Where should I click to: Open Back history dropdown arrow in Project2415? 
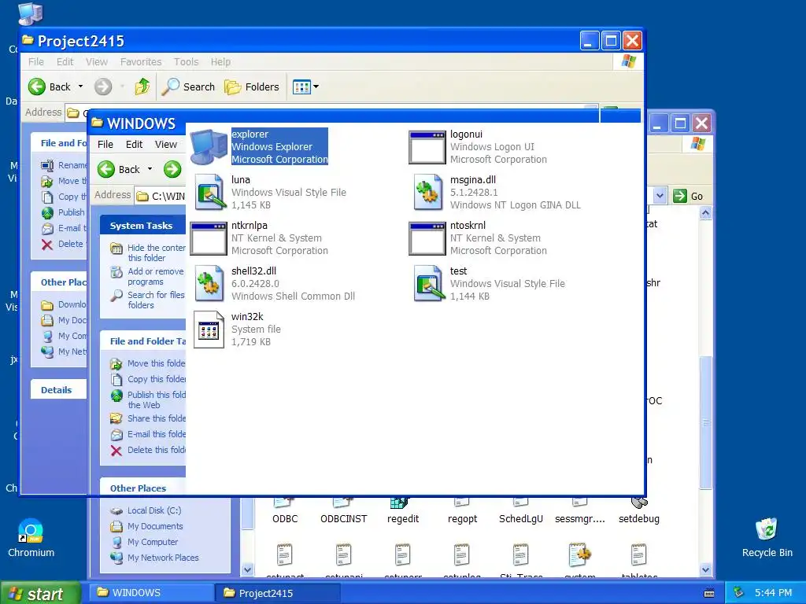click(81, 87)
